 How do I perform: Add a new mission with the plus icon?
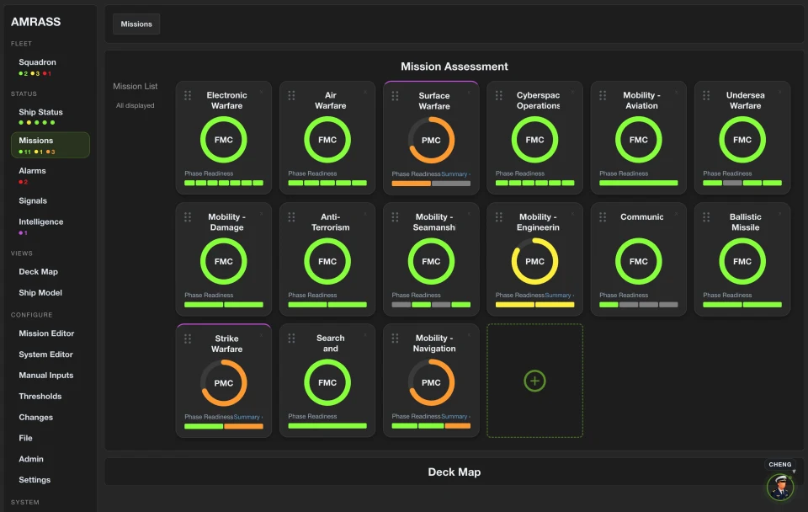tap(535, 381)
